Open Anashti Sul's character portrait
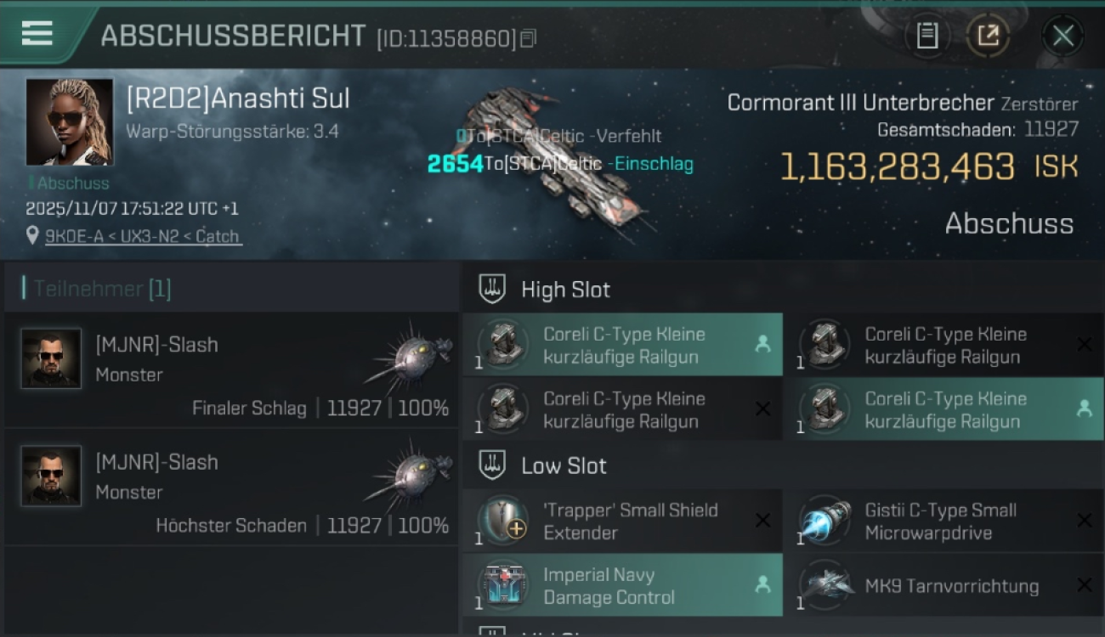Screen dimensions: 1105x637 tap(69, 122)
